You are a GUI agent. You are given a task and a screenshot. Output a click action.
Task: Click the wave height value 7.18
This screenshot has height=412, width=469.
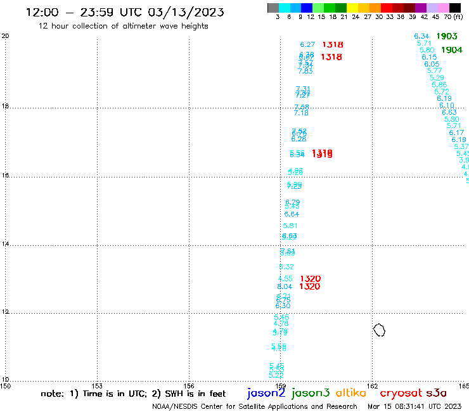click(301, 113)
